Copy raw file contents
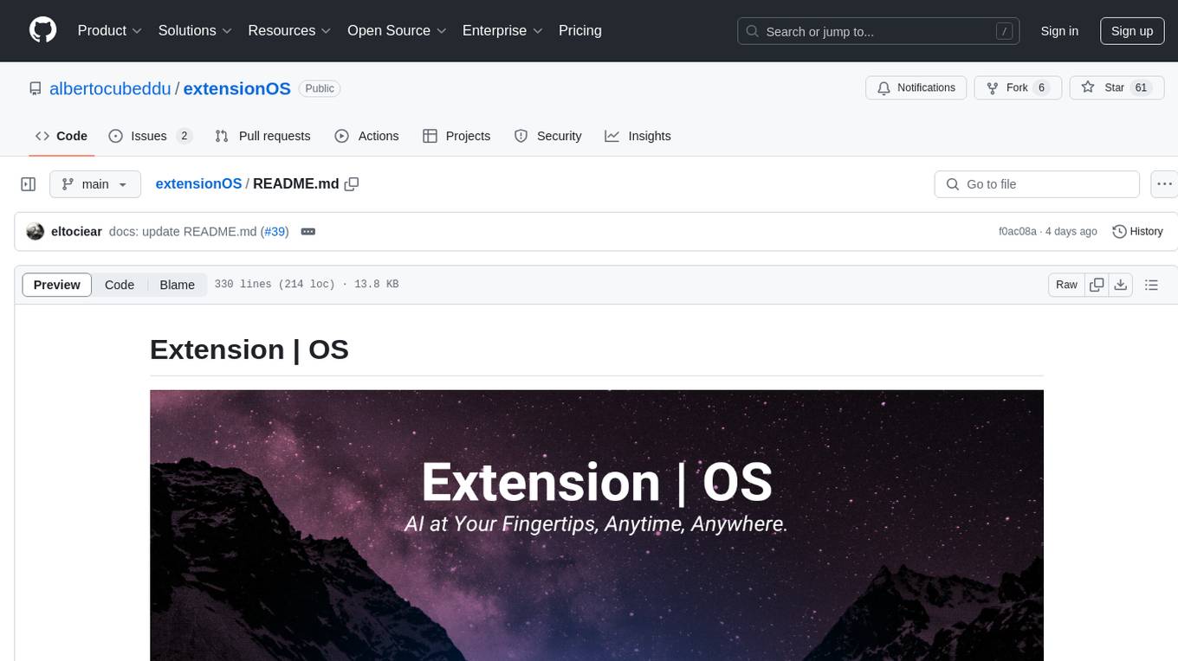This screenshot has height=661, width=1178. tap(1097, 285)
